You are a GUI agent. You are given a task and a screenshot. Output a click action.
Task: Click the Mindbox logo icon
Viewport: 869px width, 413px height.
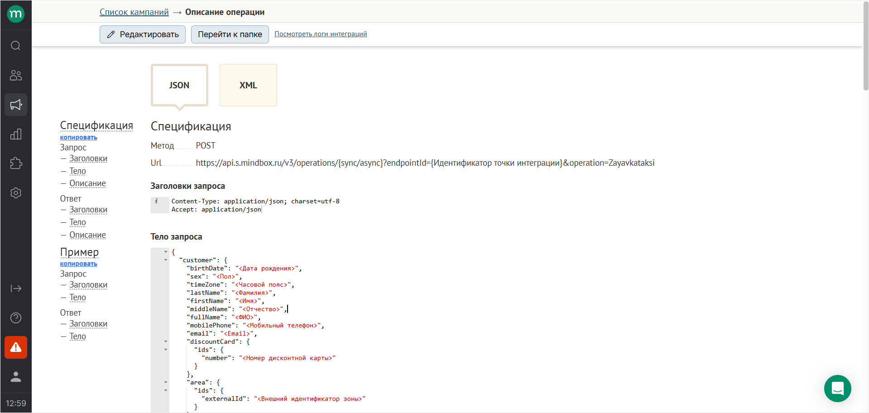tap(16, 14)
